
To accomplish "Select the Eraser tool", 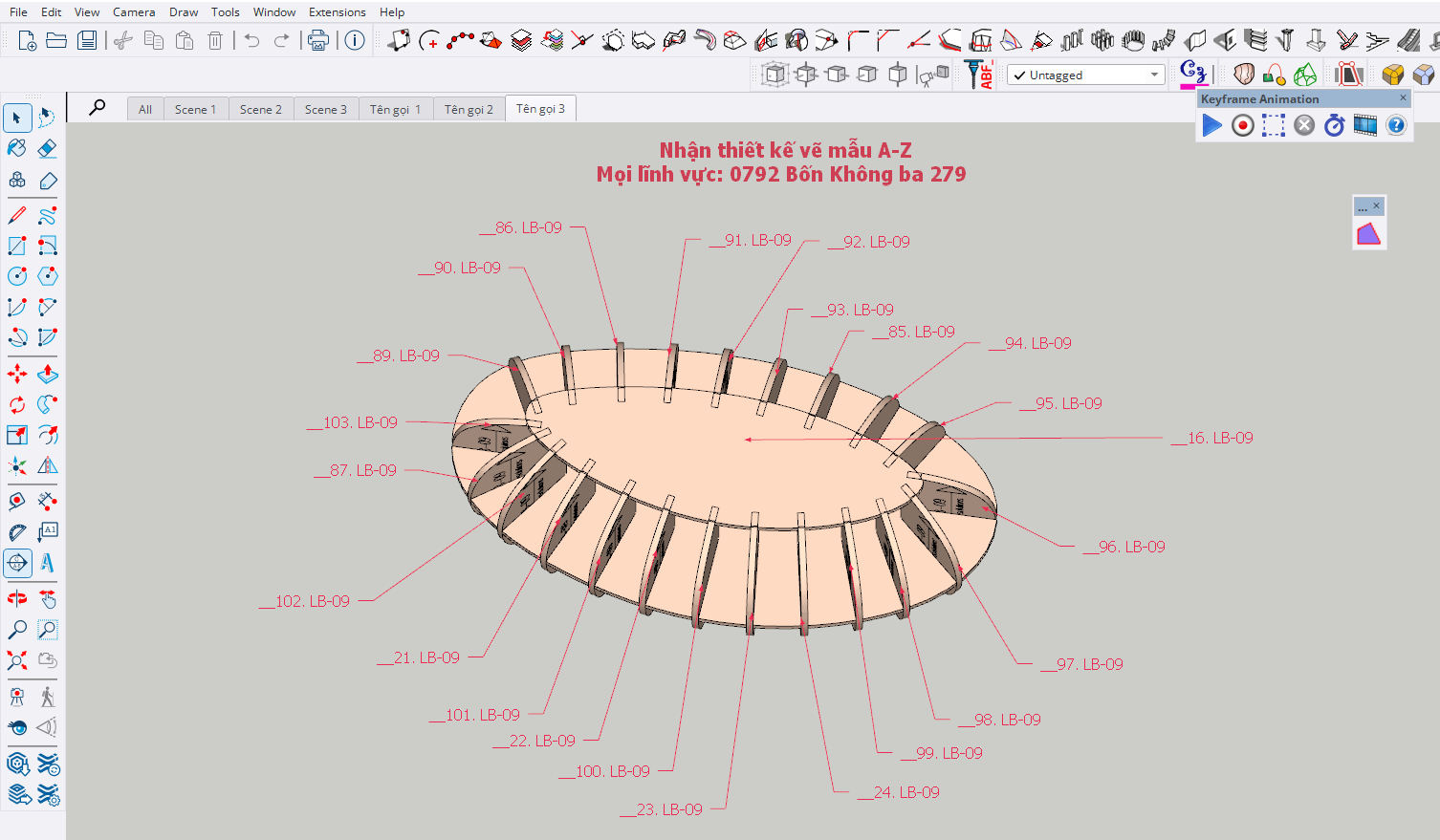I will tap(47, 148).
